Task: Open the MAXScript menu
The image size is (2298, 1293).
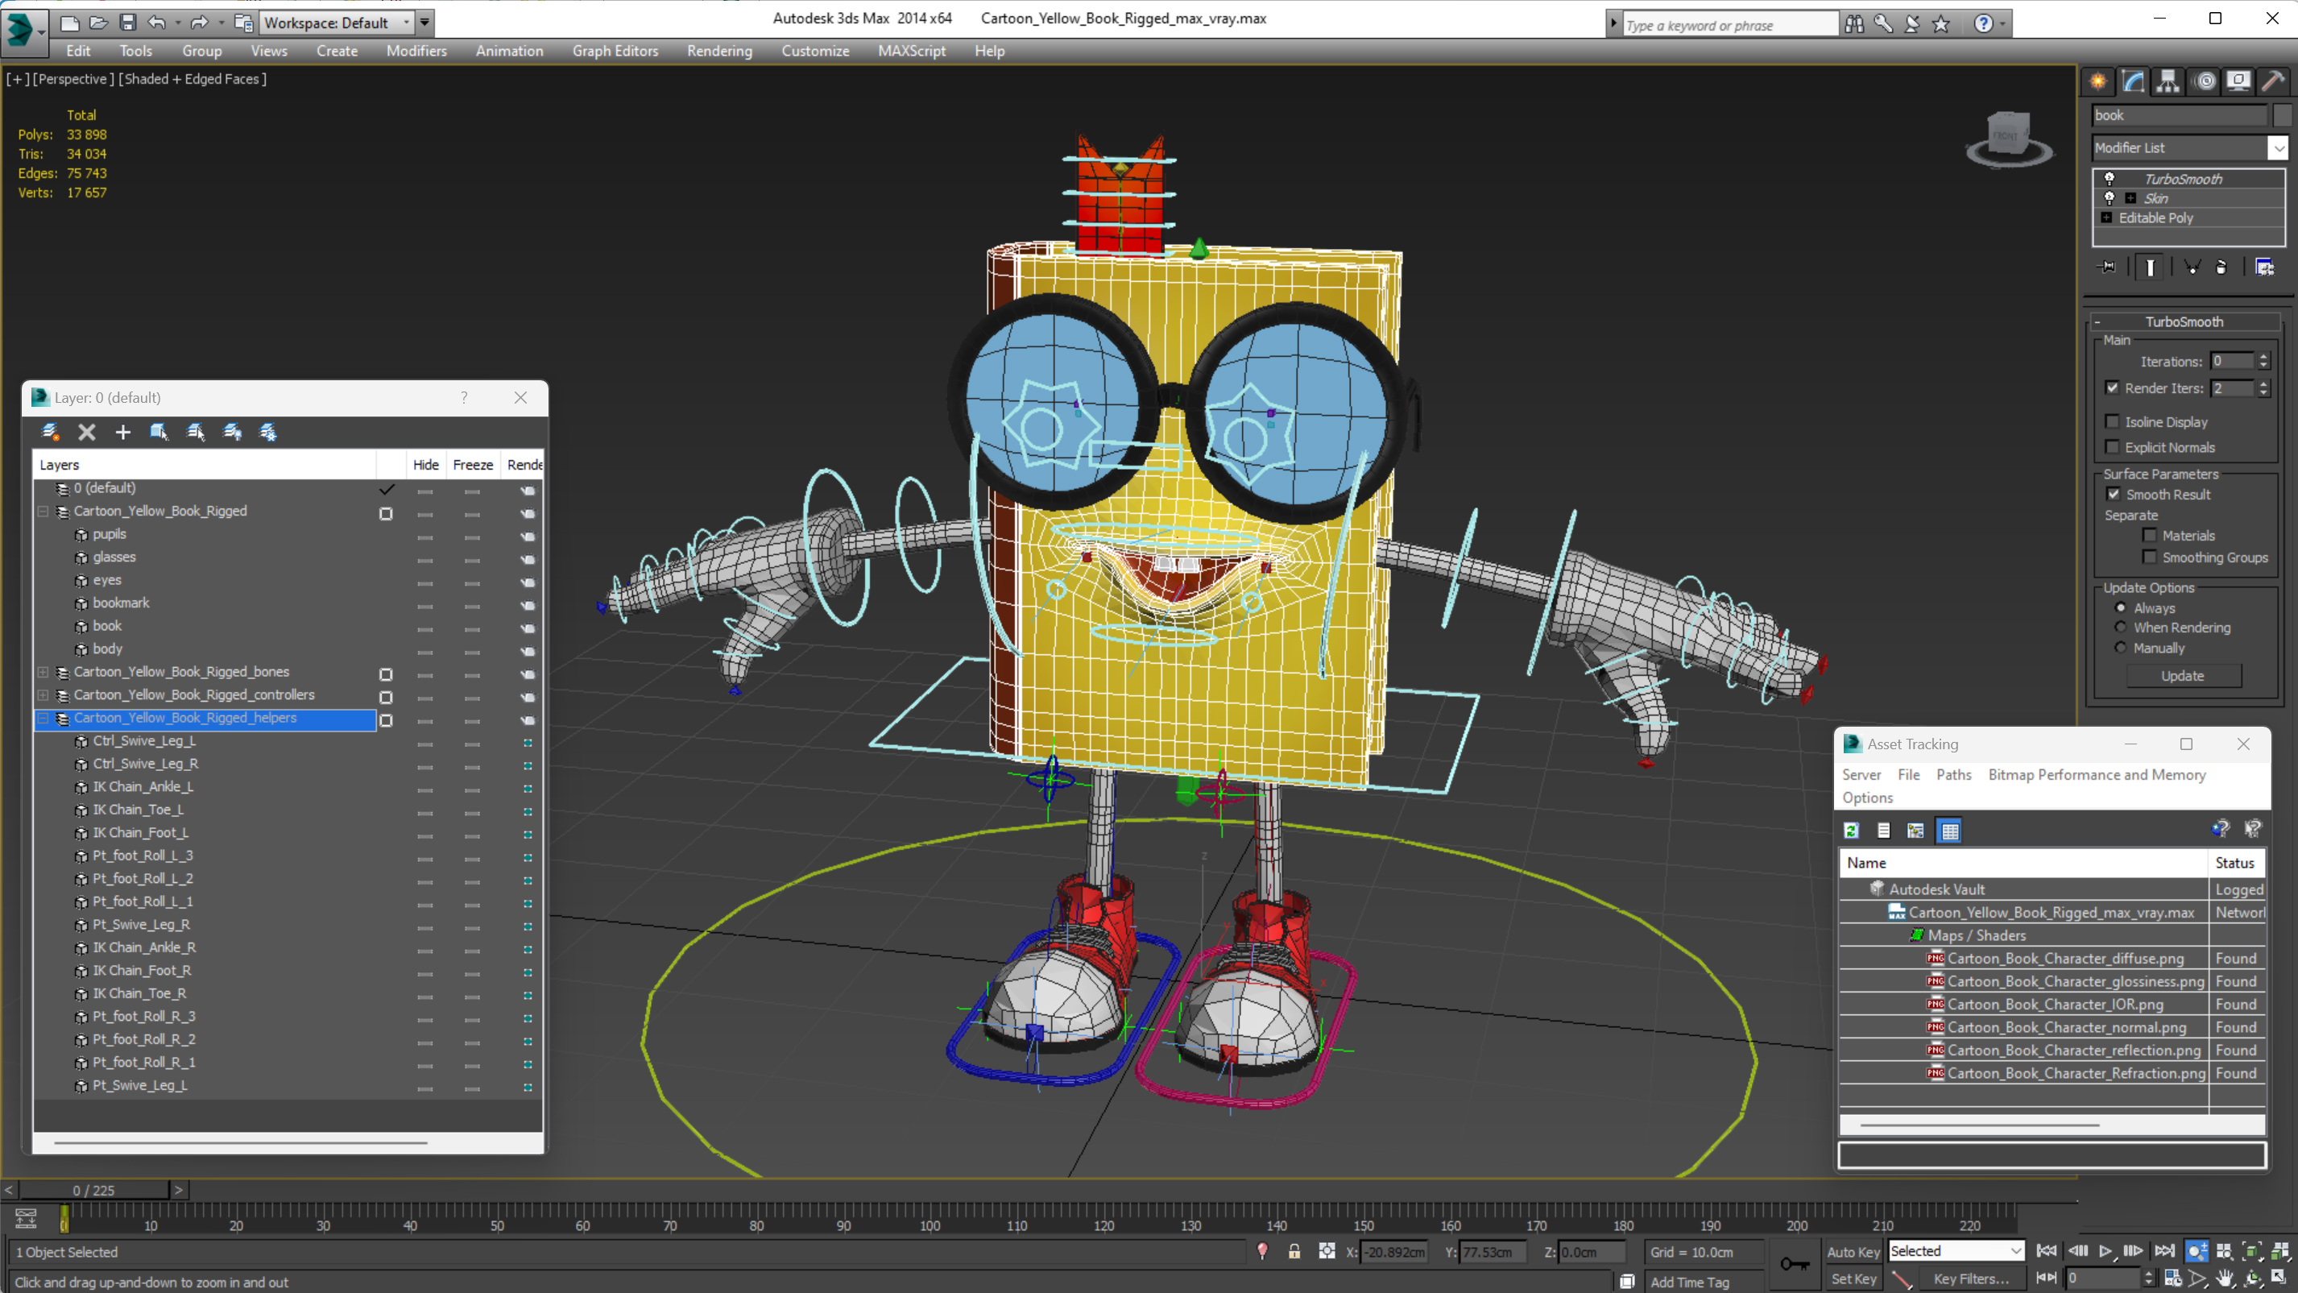Action: [x=911, y=51]
